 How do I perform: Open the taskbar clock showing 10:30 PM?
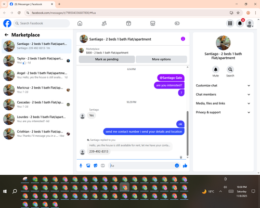tap(242, 191)
